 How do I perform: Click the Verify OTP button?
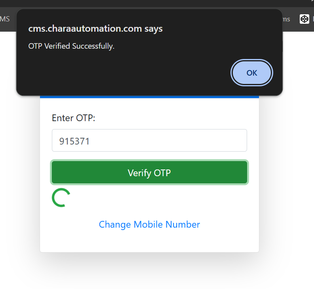click(x=149, y=173)
